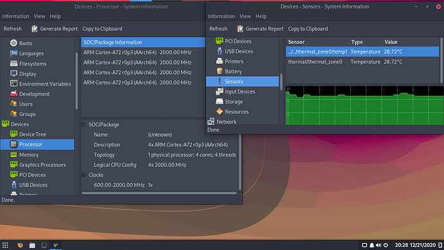
Task: Click Boots icon in Processor window sidebar
Action: click(14, 43)
